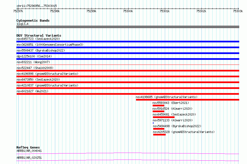Click the nsv4198685 (gnomADStructuralVariants) label
247x164 pixels.
coord(167,97)
